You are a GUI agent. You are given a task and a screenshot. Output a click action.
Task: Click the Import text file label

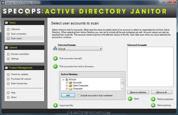[x=66, y=105]
